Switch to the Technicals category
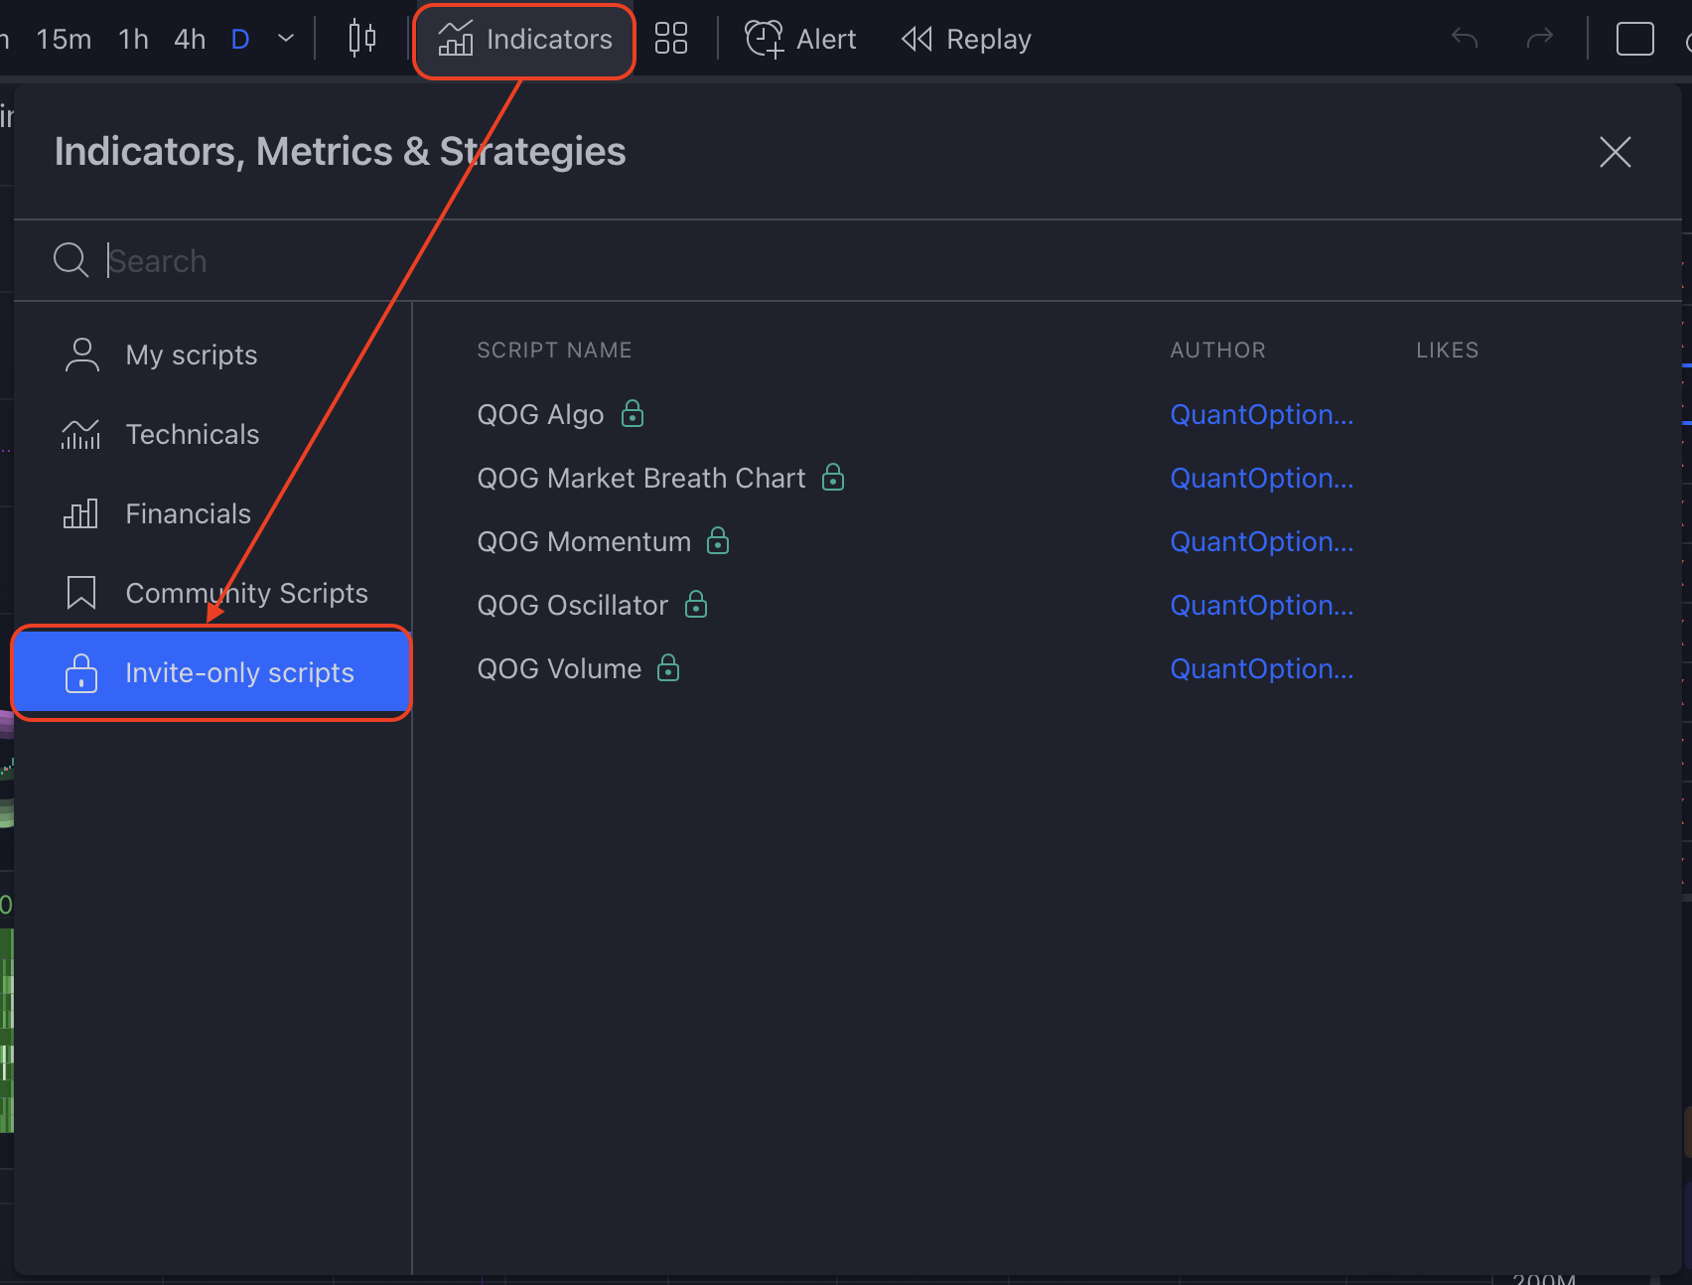Screen dimensions: 1692x1285 coord(193,435)
